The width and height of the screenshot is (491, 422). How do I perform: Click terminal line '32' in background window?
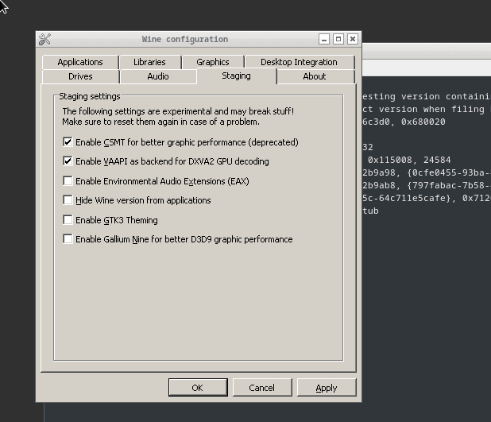(368, 147)
